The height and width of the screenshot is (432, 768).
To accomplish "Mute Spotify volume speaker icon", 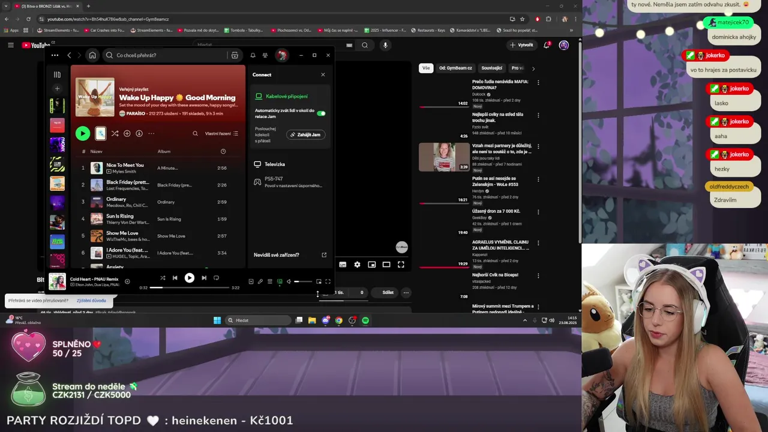I will [x=289, y=281].
